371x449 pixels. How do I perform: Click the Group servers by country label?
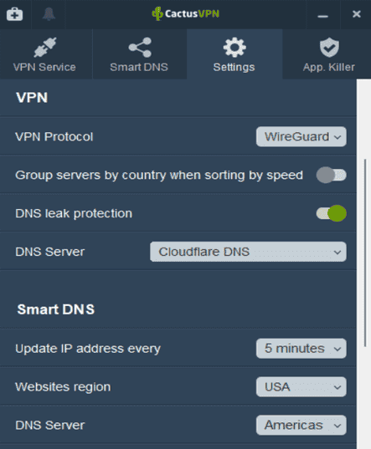click(159, 175)
